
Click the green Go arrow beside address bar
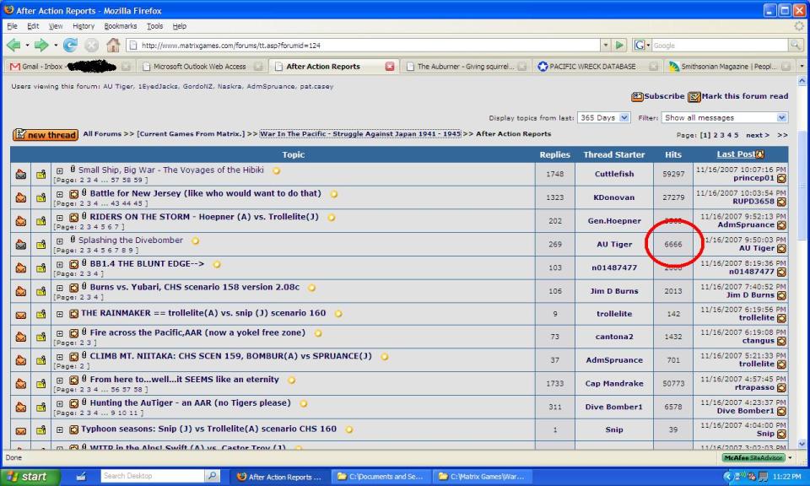click(x=619, y=46)
